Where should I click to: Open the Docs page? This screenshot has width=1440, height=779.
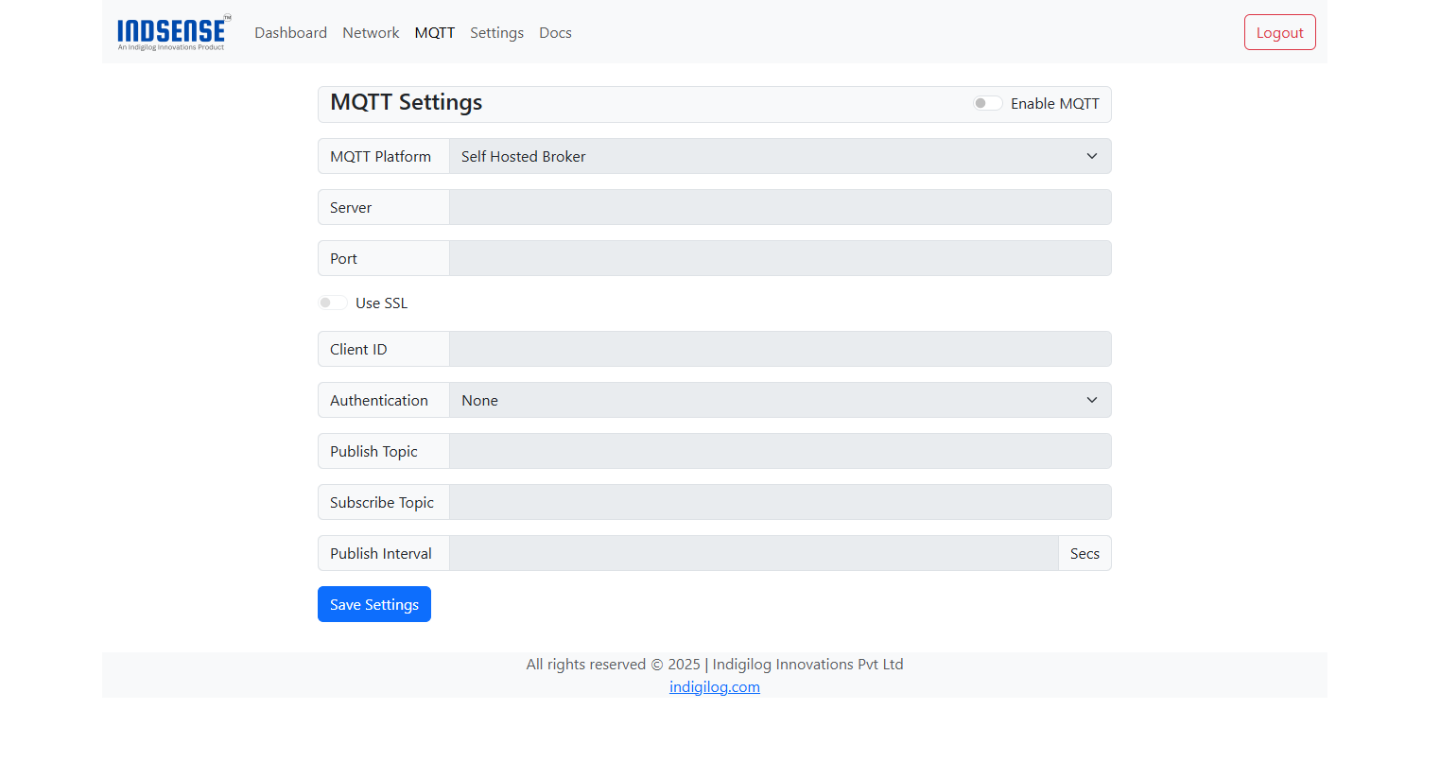(x=555, y=32)
